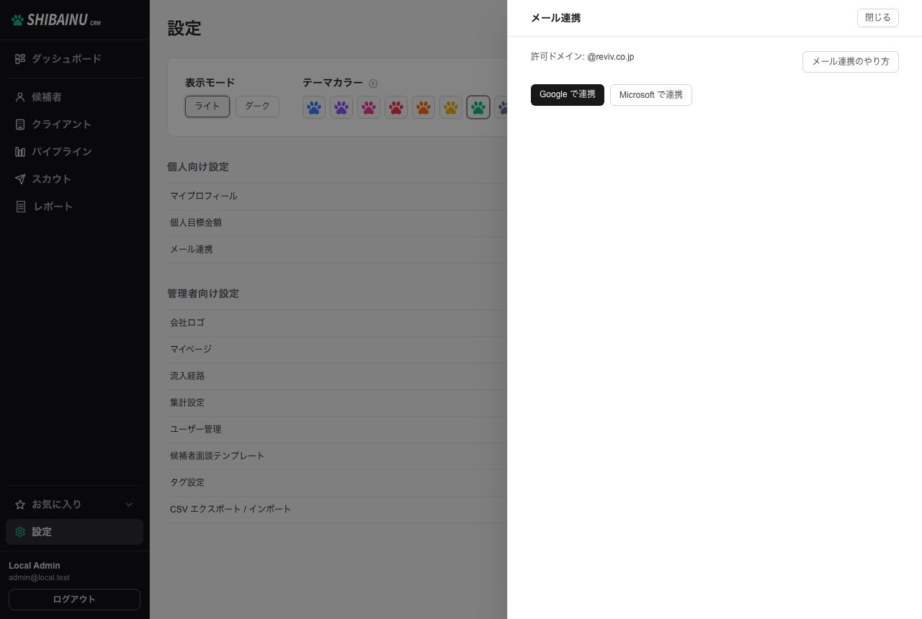
Task: Select the green paw theme color
Action: point(478,107)
